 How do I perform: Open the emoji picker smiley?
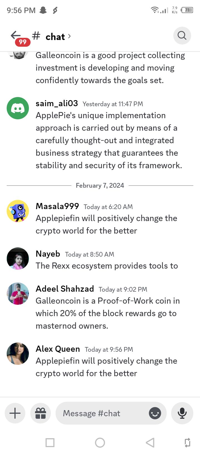[x=155, y=413]
